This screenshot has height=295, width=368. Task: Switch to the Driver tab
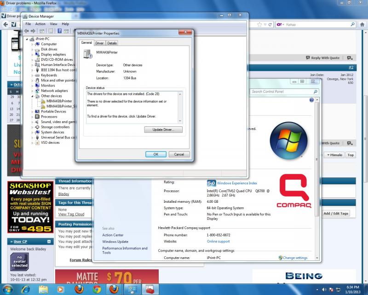click(99, 43)
